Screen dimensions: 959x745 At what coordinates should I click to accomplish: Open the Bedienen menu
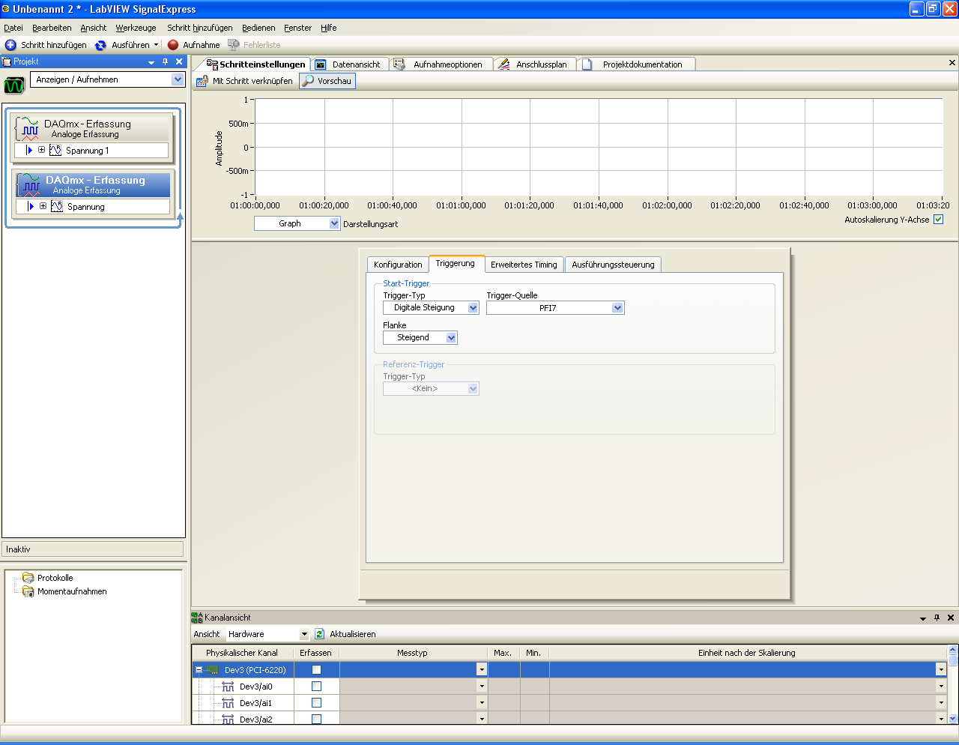click(x=258, y=28)
